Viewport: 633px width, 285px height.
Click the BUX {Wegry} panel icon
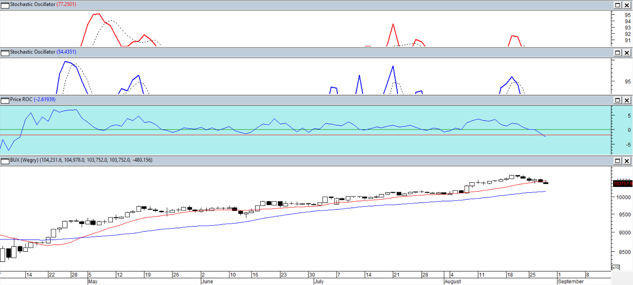[x=5, y=161]
